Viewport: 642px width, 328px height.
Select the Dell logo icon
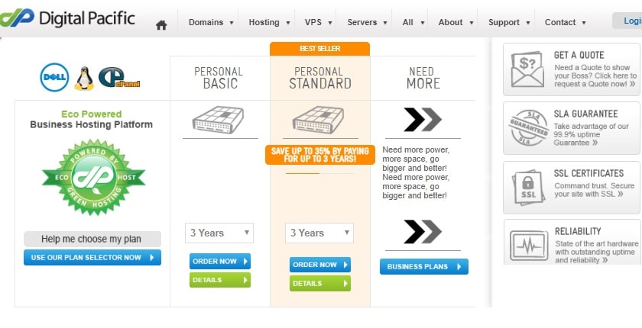[x=54, y=77]
